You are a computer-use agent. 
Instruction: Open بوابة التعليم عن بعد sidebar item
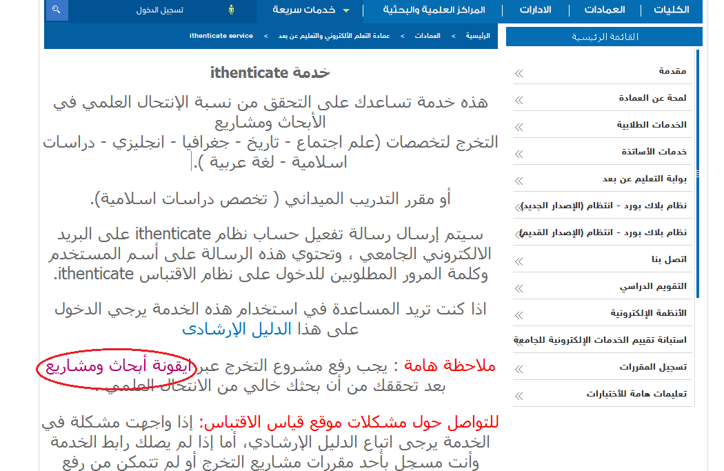[x=645, y=178]
